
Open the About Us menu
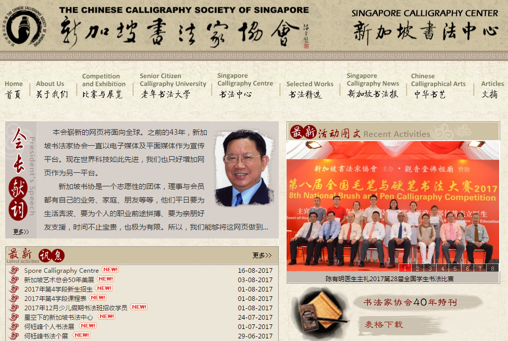click(x=51, y=89)
